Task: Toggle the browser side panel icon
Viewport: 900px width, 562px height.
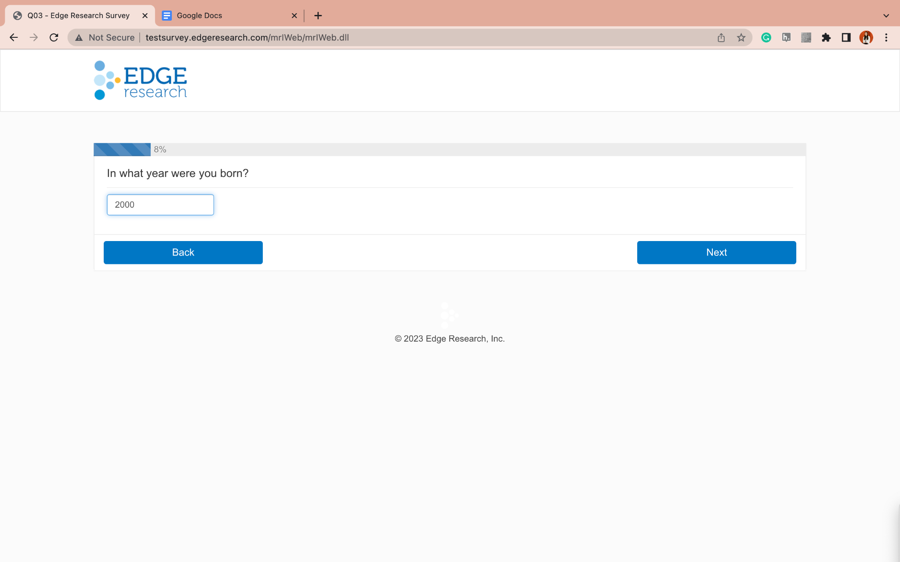Action: tap(846, 37)
